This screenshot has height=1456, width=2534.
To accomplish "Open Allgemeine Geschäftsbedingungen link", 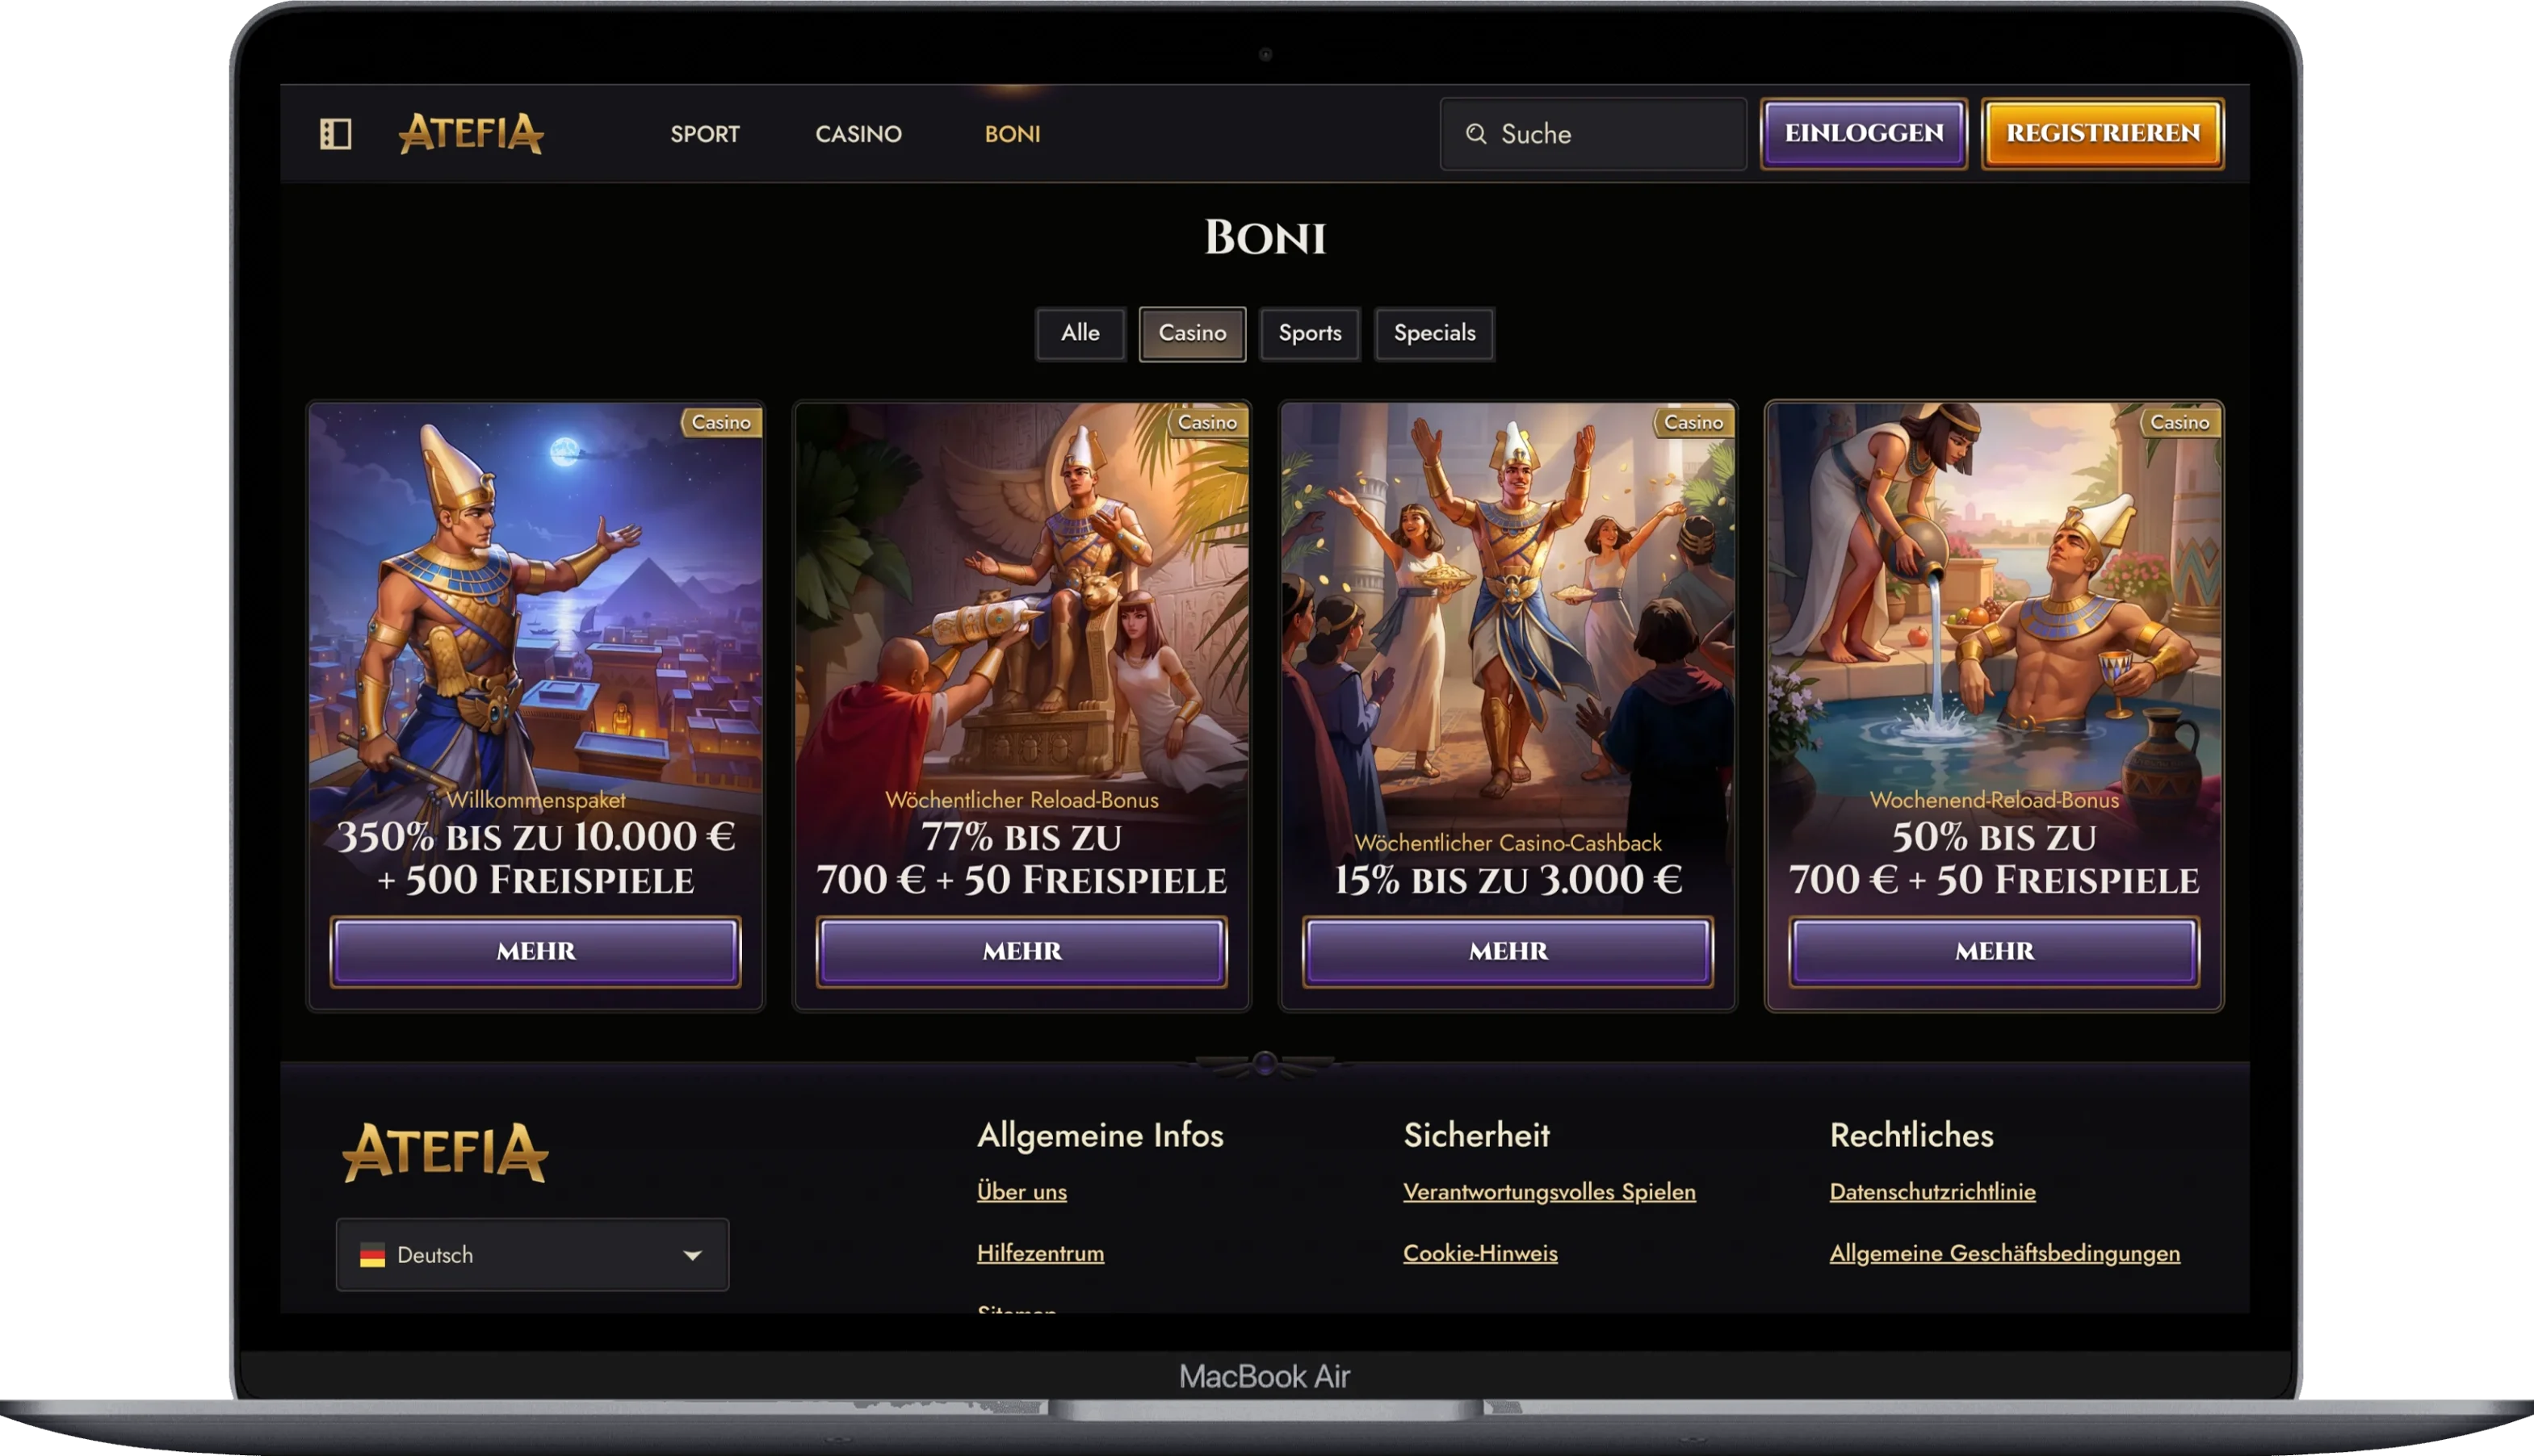I will (x=2005, y=1253).
